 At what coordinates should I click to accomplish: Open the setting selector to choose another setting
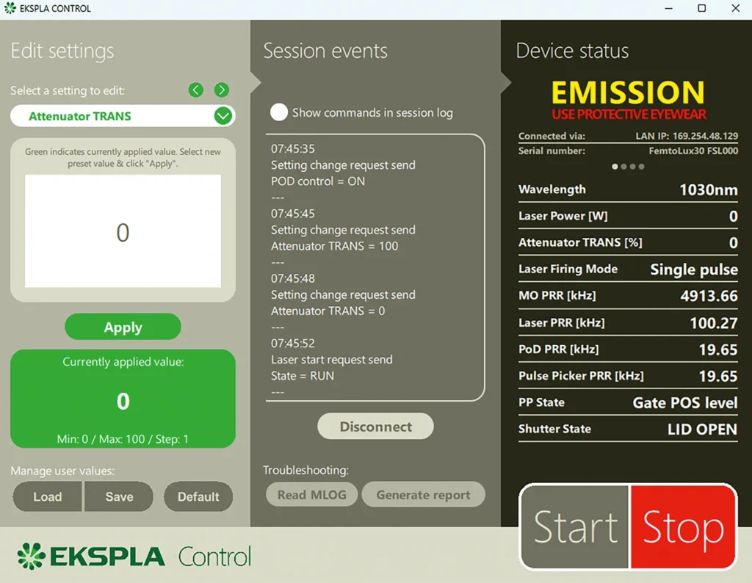(x=121, y=116)
